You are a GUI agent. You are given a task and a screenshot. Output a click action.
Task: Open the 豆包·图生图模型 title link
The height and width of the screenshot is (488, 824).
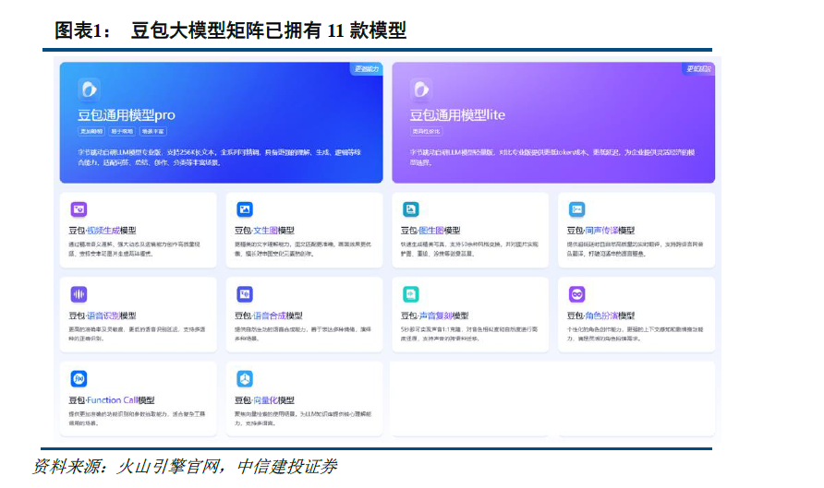[430, 231]
